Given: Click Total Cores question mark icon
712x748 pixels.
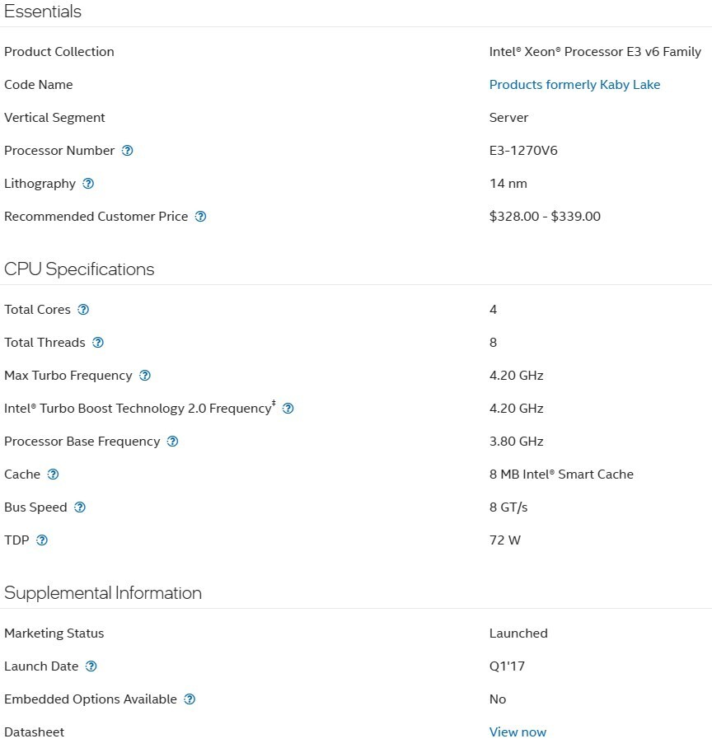Looking at the screenshot, I should [x=83, y=310].
